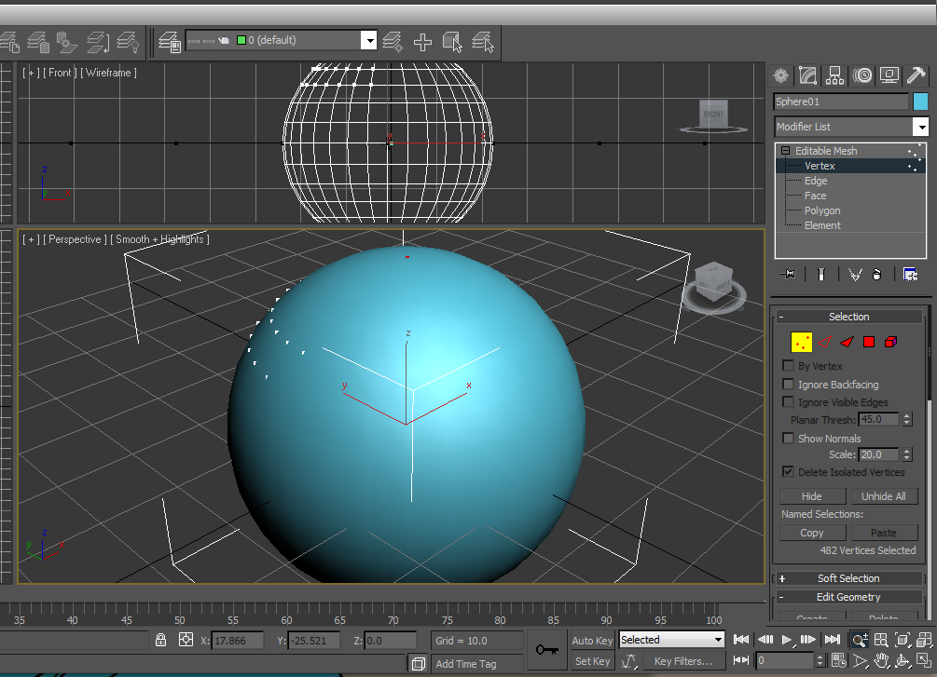The height and width of the screenshot is (677, 937).
Task: Click the Pin Stack icon
Action: [x=790, y=274]
